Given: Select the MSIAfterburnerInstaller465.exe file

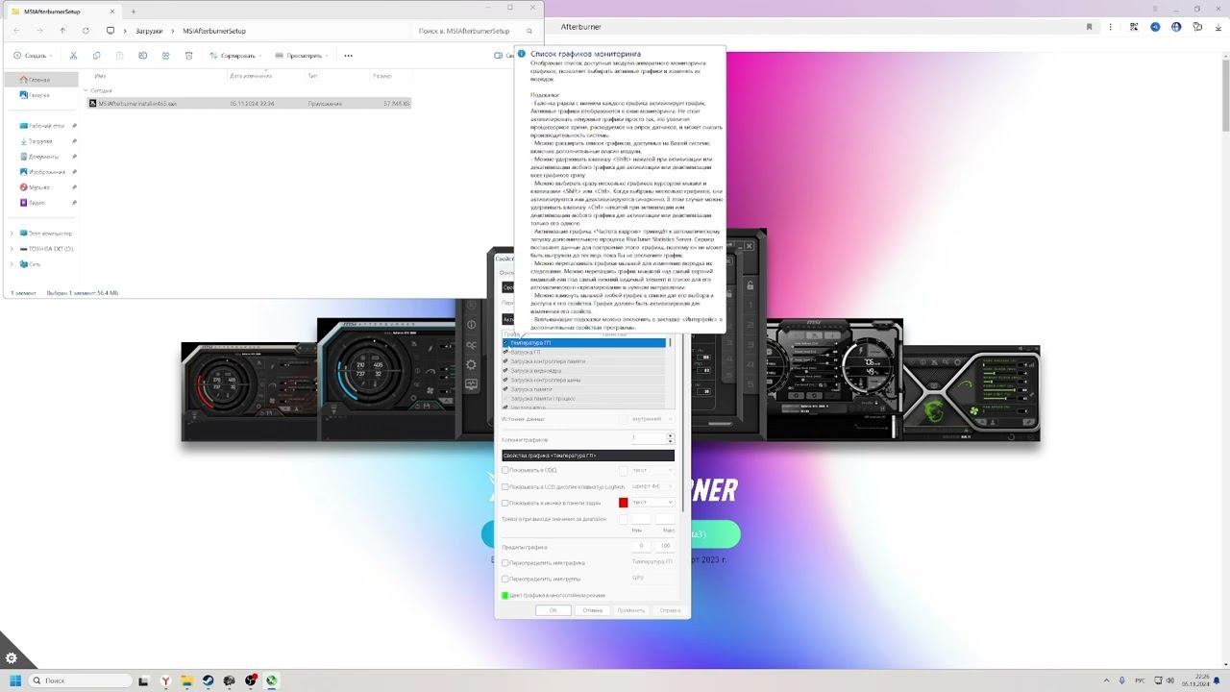Looking at the screenshot, I should [x=250, y=103].
